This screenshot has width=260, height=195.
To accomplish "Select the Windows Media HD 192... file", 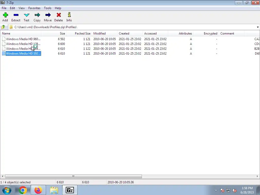I will 23,53.
